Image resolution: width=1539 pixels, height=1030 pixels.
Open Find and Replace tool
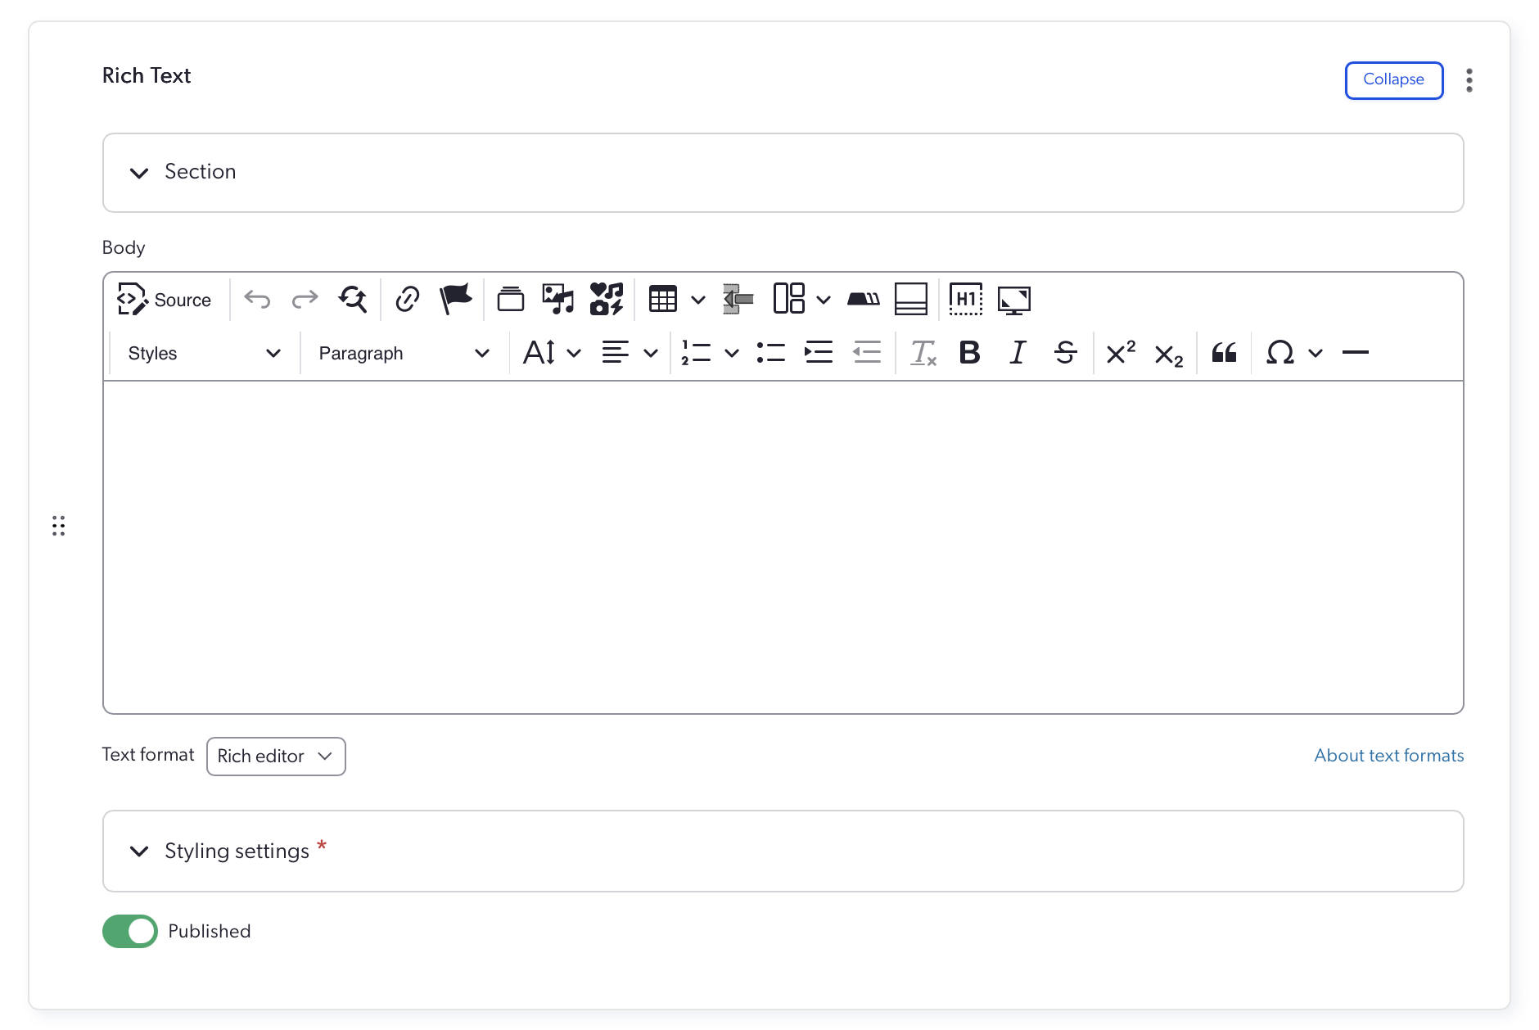point(353,300)
